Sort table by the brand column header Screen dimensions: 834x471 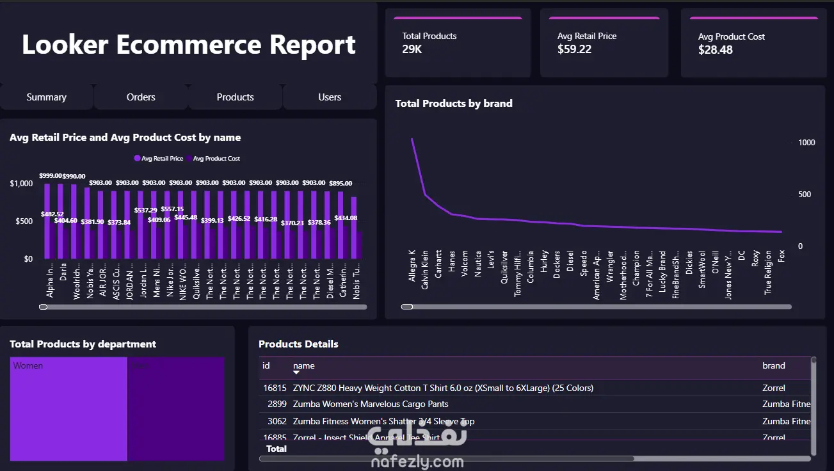click(774, 365)
